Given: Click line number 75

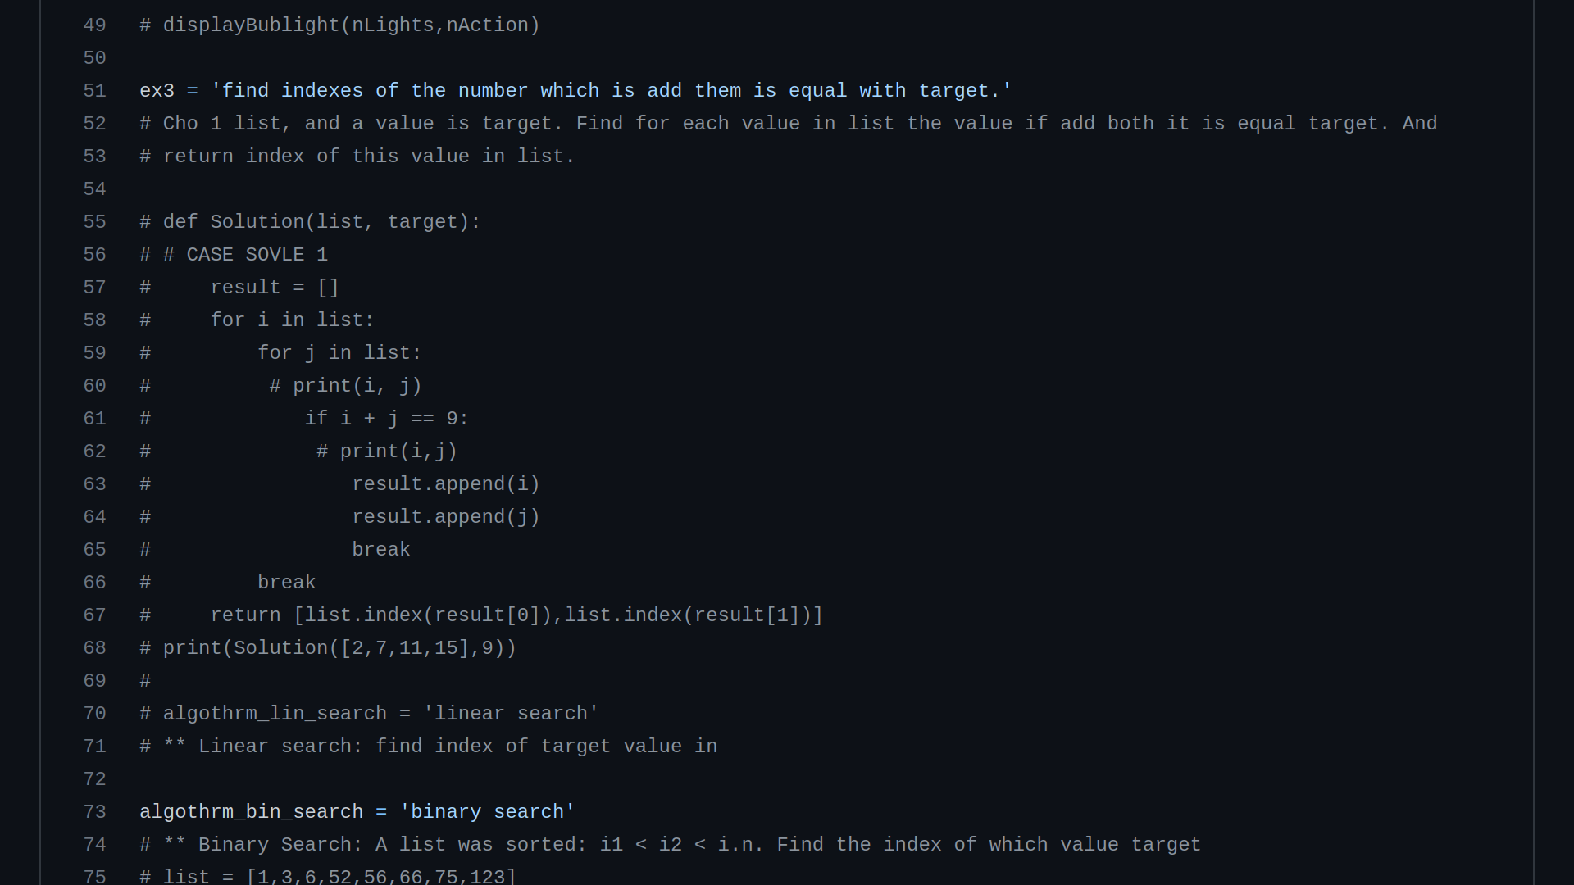Looking at the screenshot, I should click(94, 876).
